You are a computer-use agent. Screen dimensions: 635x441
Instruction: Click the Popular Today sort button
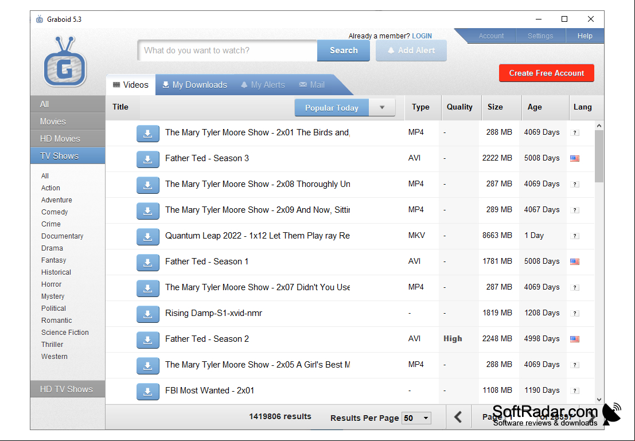pos(332,108)
